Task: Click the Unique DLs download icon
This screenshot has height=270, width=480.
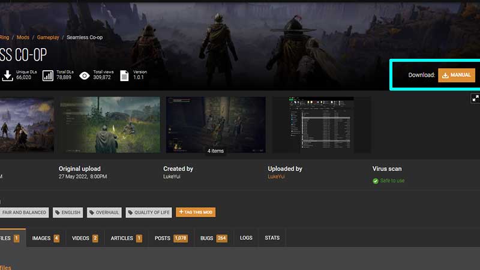Action: click(x=7, y=76)
